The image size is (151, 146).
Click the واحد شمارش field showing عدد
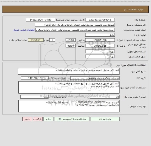pos(34,97)
